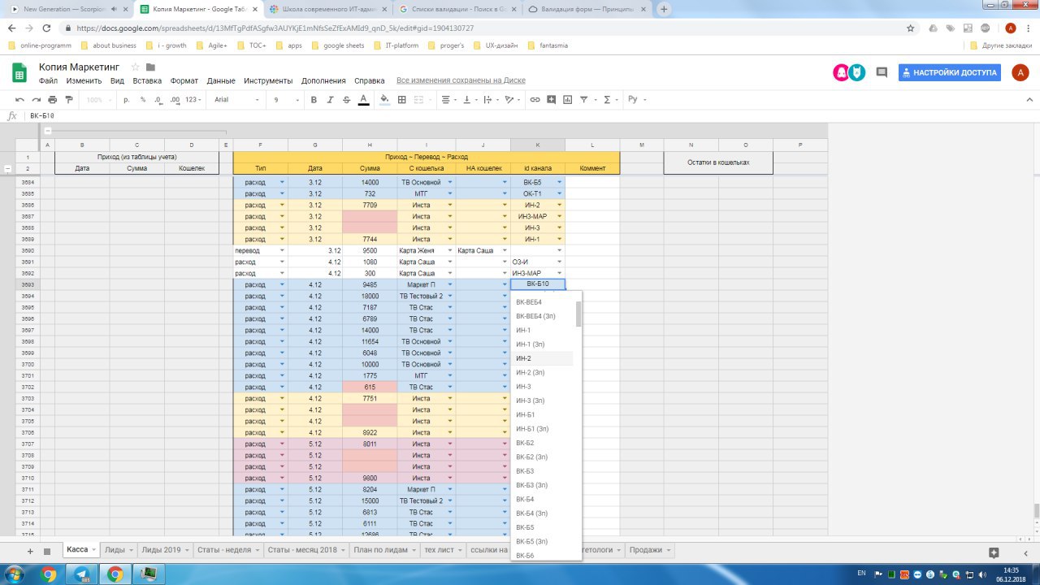Screen dimensions: 1040x585
Task: Click Все изменения сохранены на Диске link
Action: 461,80
